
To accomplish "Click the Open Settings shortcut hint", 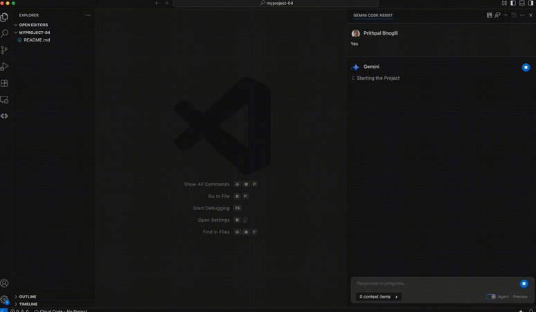I will click(222, 220).
